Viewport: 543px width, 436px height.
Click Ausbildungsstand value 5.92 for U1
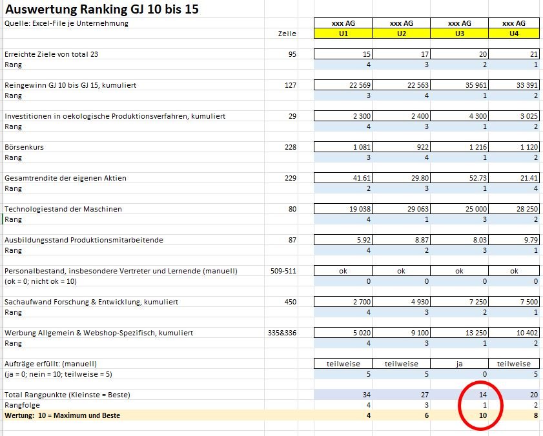tap(343, 240)
